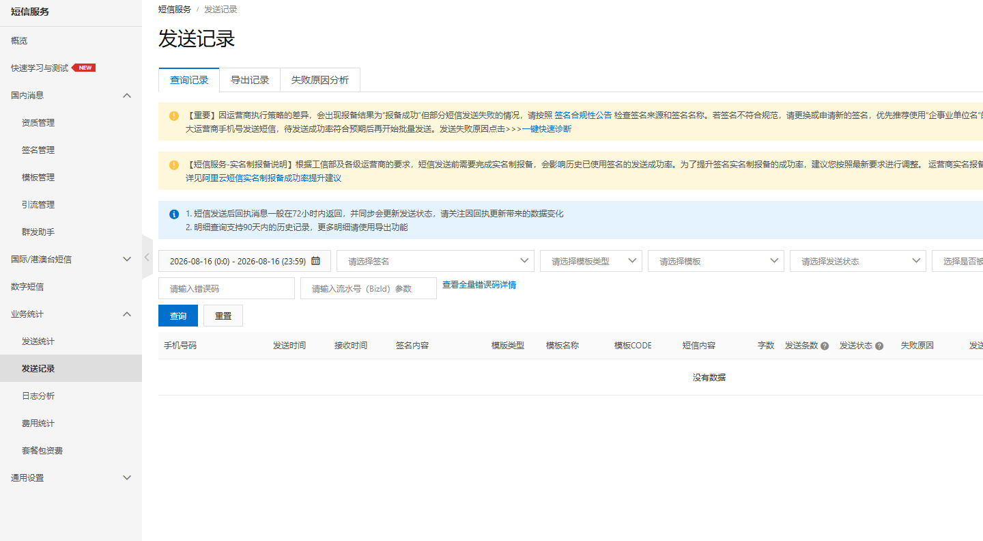Image resolution: width=983 pixels, height=541 pixels.
Task: Switch to the 查询记录 tab
Action: coord(189,80)
